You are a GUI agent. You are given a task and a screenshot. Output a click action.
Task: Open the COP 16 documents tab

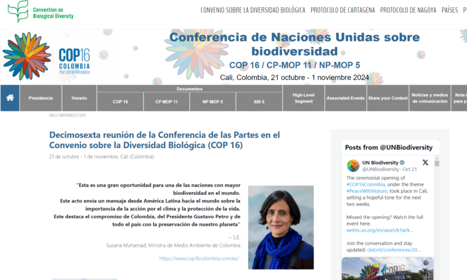tap(120, 101)
